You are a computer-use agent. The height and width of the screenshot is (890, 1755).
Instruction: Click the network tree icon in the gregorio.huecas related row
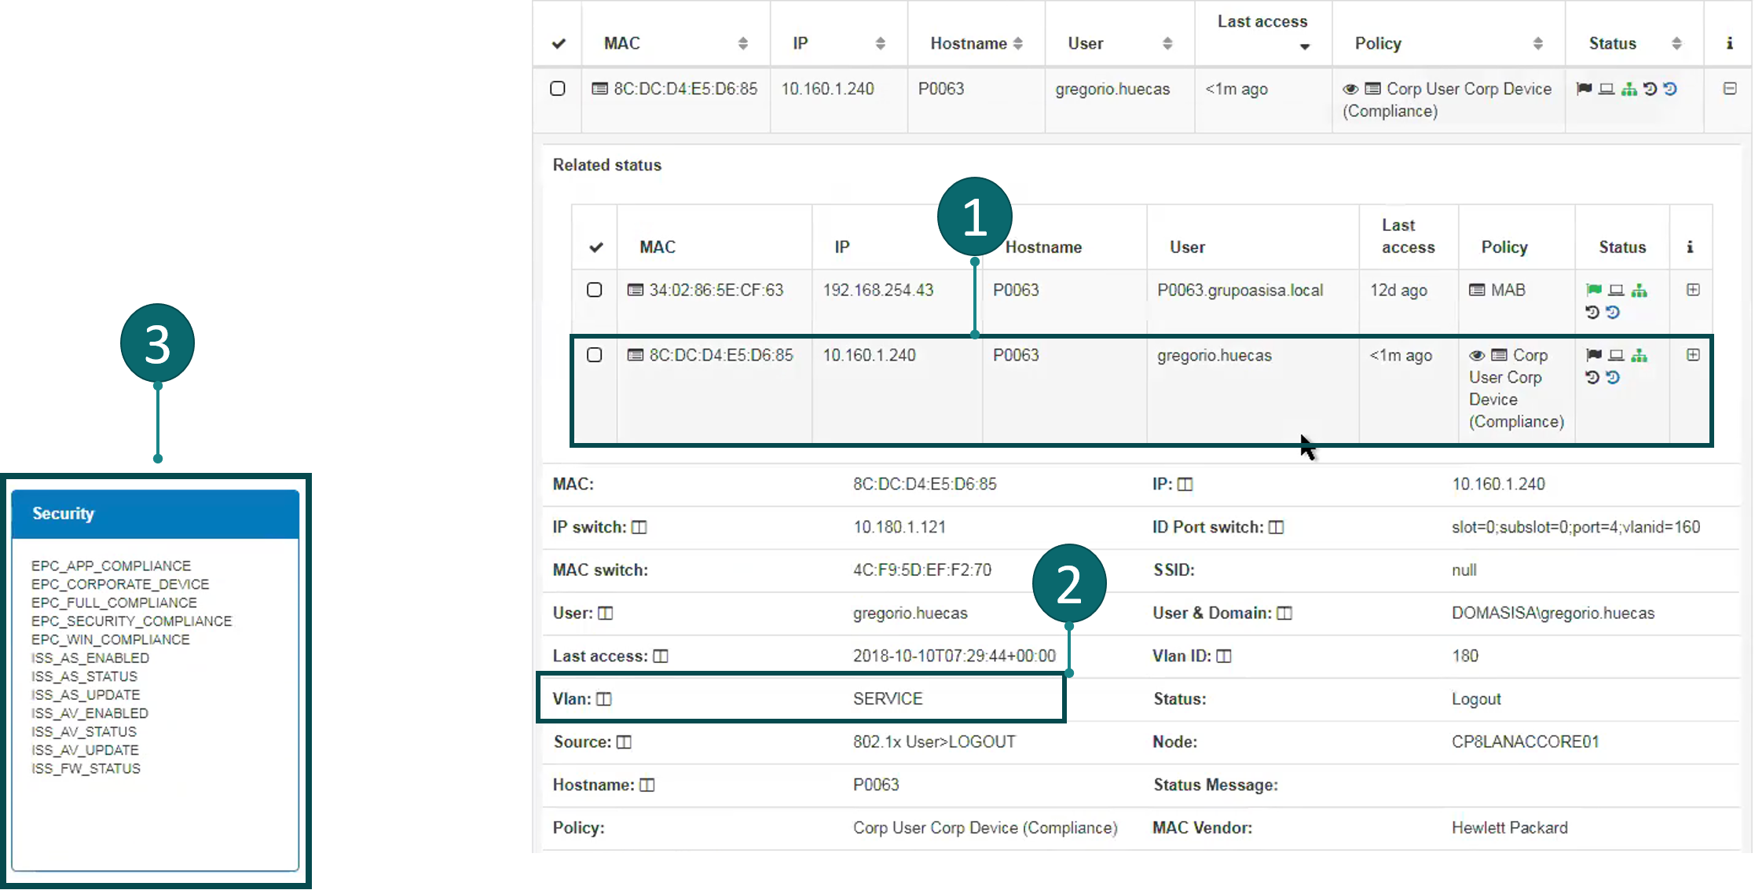[x=1639, y=356]
